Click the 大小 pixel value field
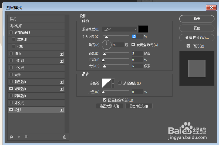 click(x=137, y=66)
